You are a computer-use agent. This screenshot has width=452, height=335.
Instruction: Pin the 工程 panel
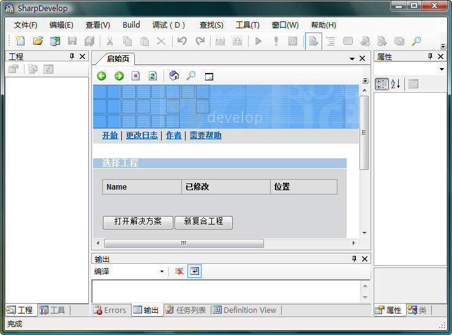coord(72,56)
